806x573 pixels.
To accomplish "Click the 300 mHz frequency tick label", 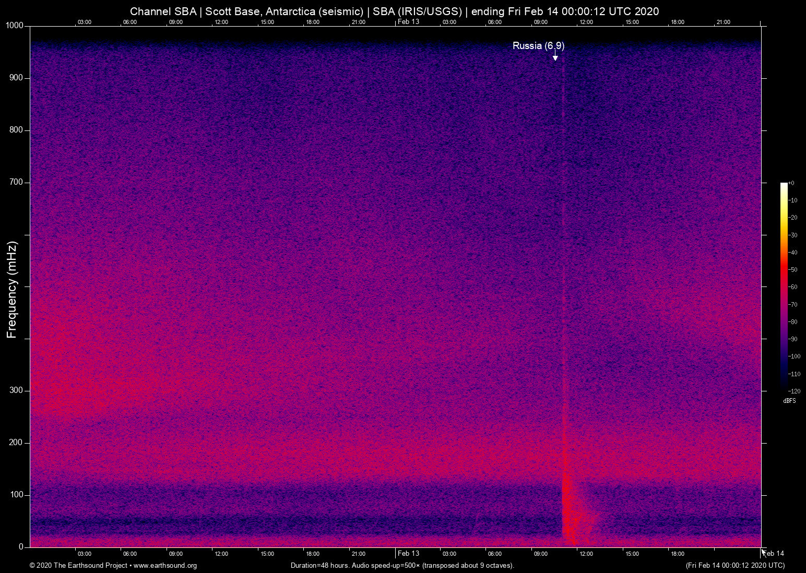I will 16,390.
